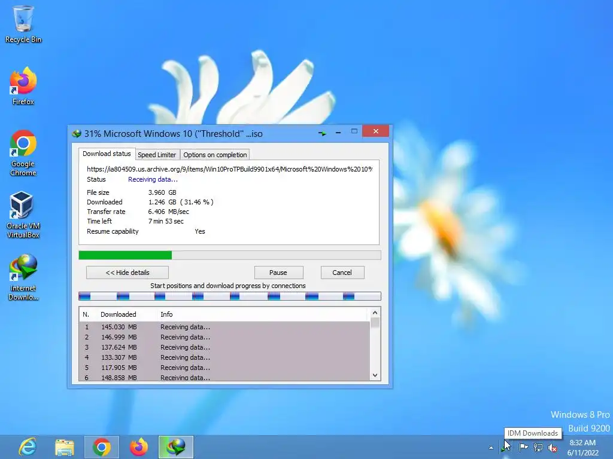Click the IDM icon in the download window title bar
Screen dimensions: 613x459
tap(77, 134)
